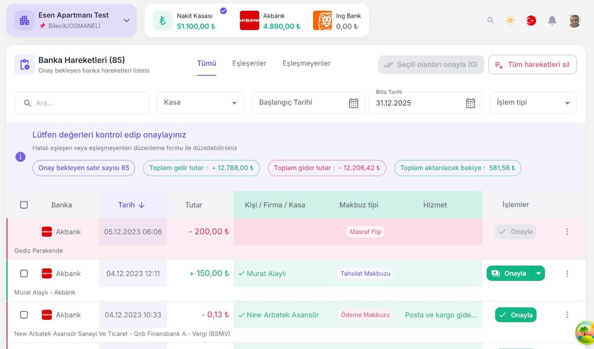Screen dimensions: 594x349
Task: Select the Akbank account card
Action: 270,21
